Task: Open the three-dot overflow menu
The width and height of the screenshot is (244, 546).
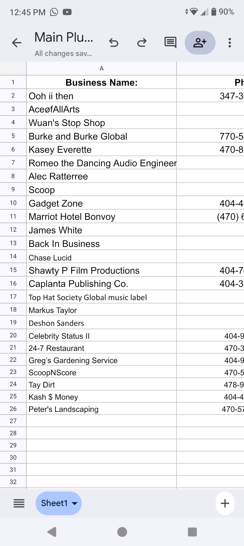Action: [230, 43]
